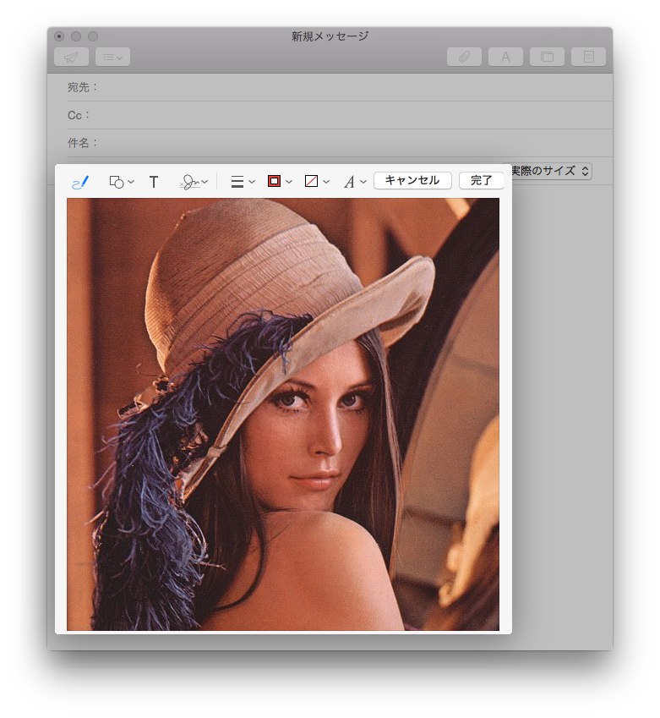The height and width of the screenshot is (718, 660).
Task: Click the Attach file paperclip icon
Action: (464, 57)
